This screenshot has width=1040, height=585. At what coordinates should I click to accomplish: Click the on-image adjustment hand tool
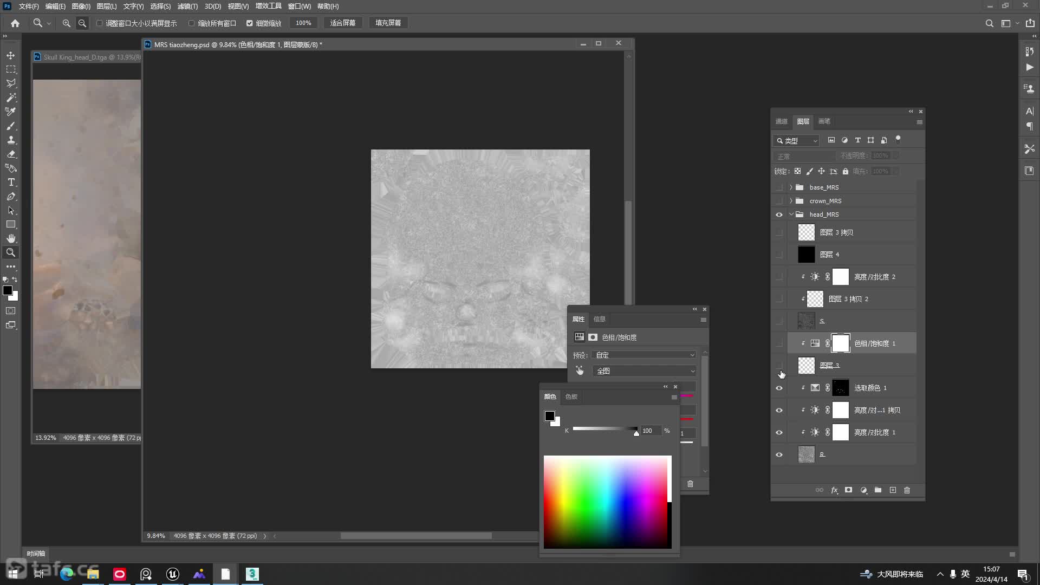point(580,370)
